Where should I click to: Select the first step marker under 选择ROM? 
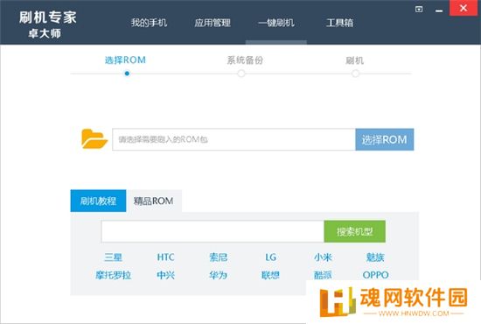click(x=127, y=74)
